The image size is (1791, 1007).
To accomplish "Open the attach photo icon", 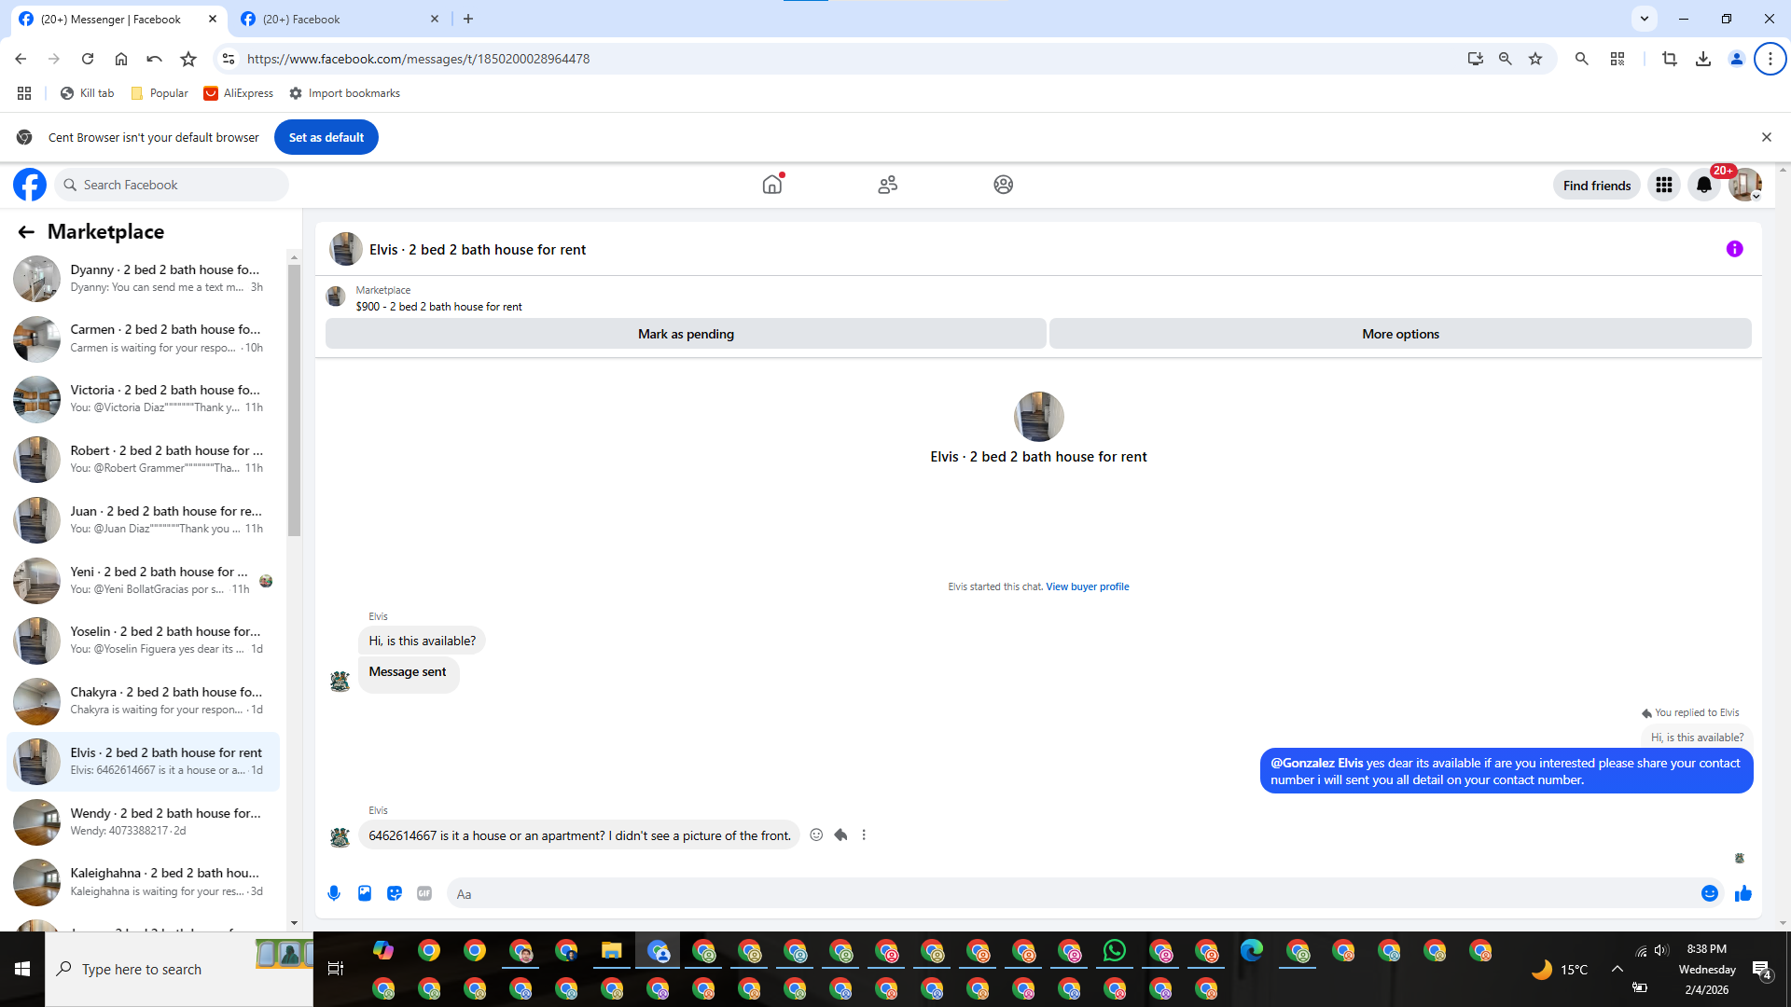I will click(x=365, y=893).
